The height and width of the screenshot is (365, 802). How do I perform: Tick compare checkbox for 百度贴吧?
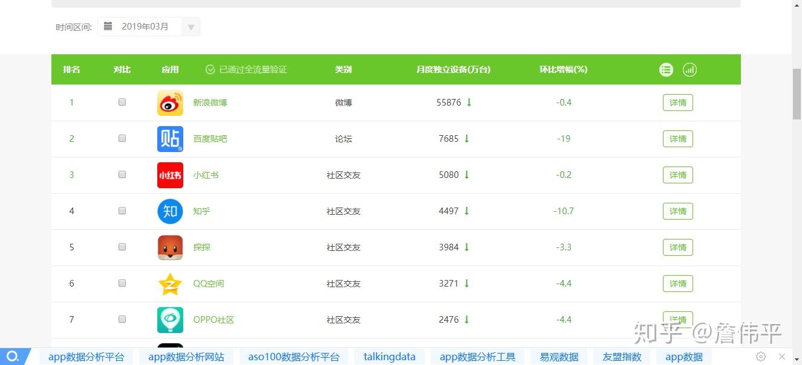coord(122,138)
